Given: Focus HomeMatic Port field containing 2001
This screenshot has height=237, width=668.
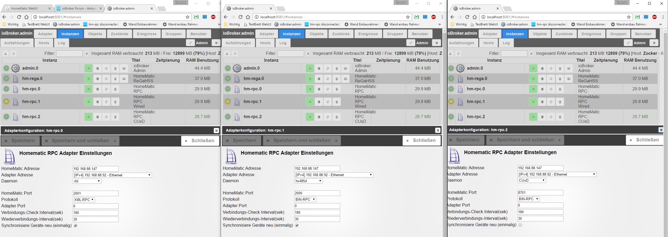Looking at the screenshot, I should 96,193.
